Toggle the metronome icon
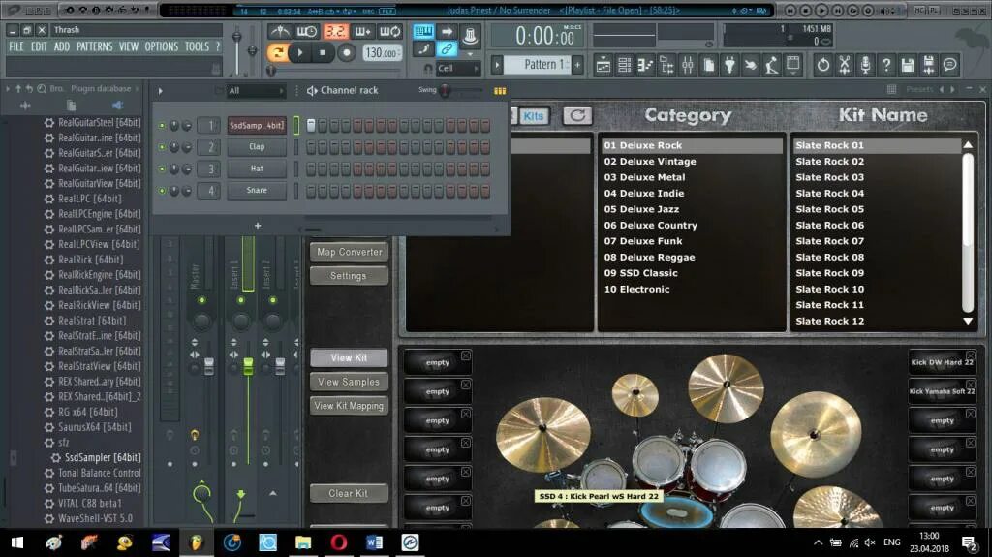 [279, 31]
